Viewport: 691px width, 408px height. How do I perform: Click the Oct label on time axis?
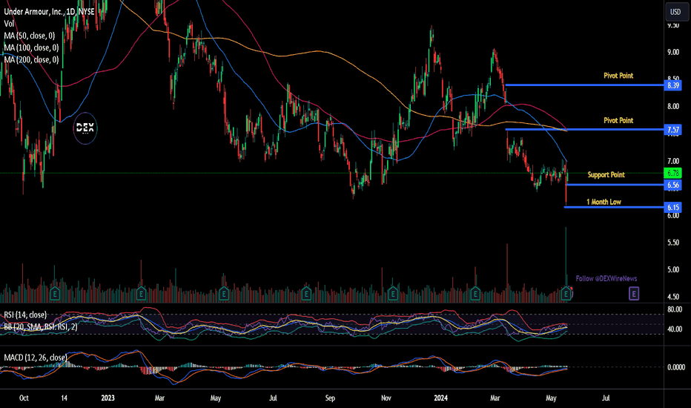point(24,398)
